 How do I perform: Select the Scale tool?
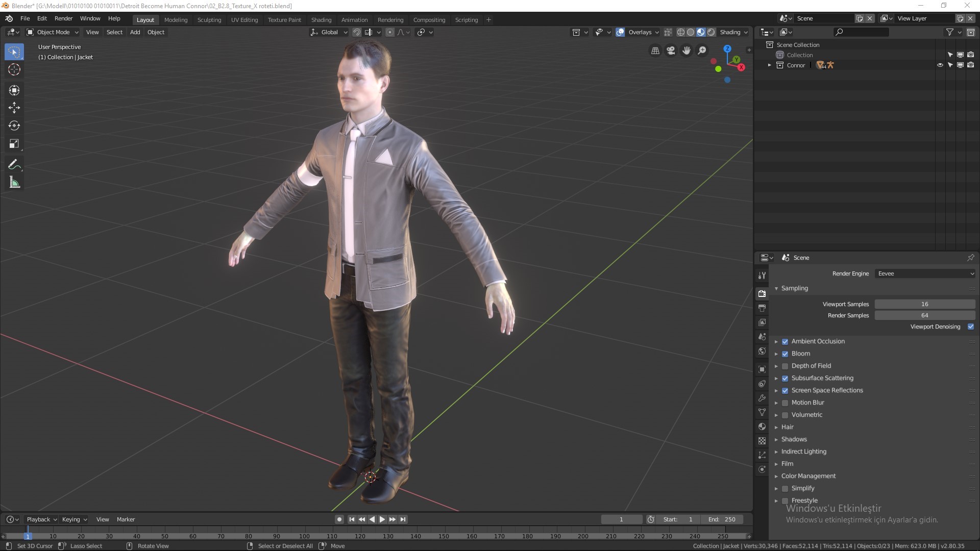click(x=14, y=144)
